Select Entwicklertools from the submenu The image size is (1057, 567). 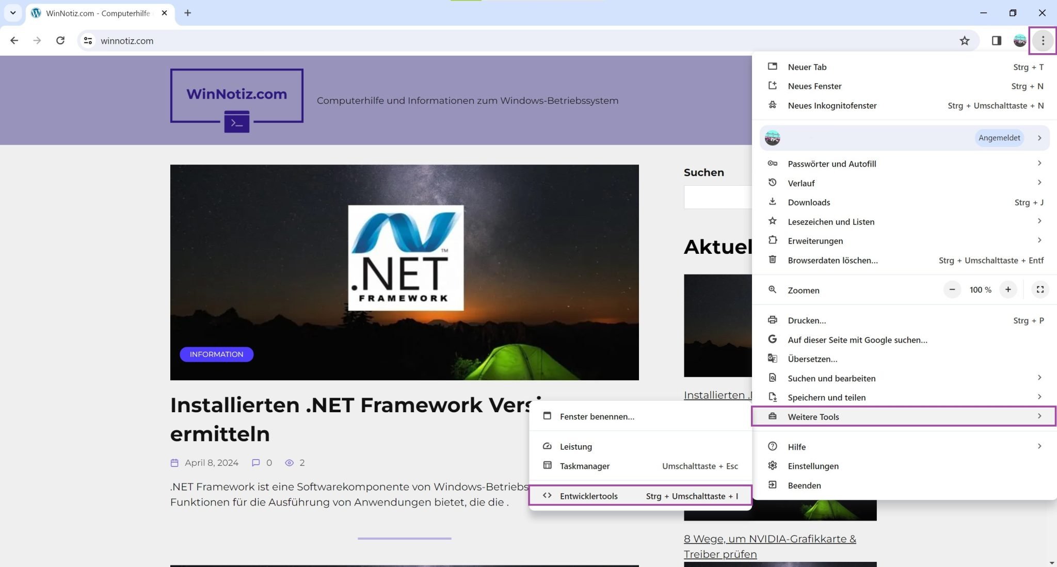click(589, 496)
